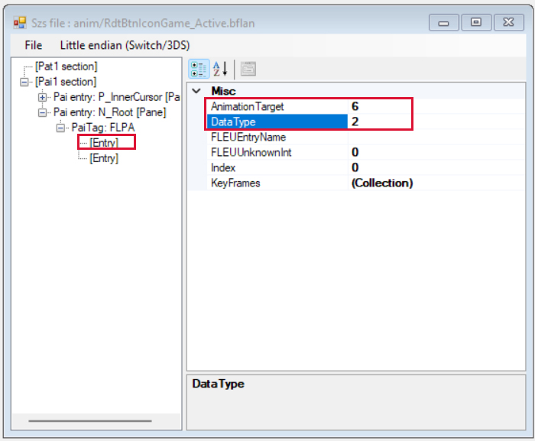
Task: Select second [Entry] under FLPA
Action: [x=104, y=158]
